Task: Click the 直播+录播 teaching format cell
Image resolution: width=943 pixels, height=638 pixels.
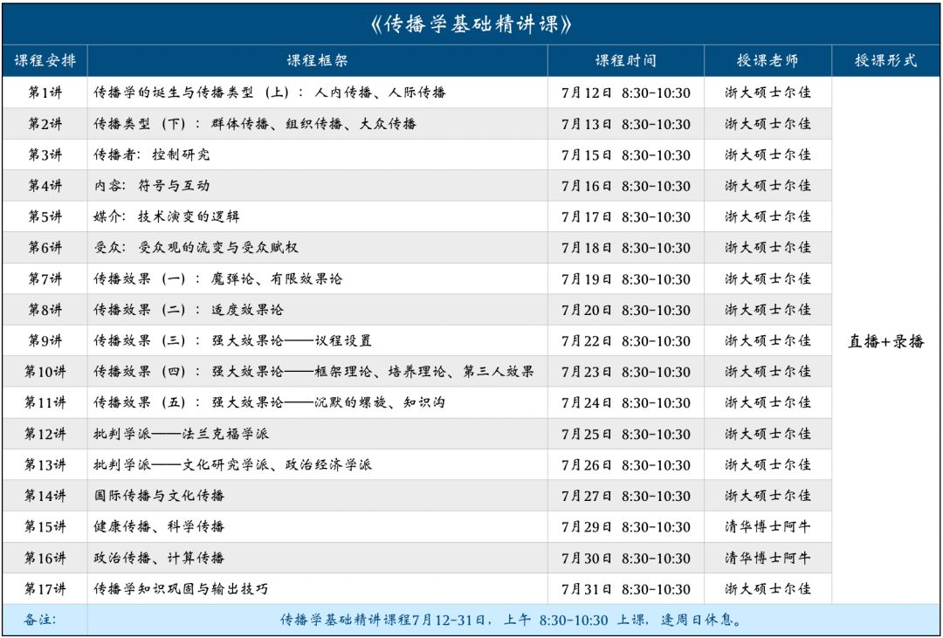Action: [x=883, y=340]
